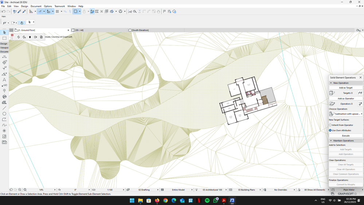Select the Arrow tool in toolbox
The width and height of the screenshot is (364, 205).
tap(4, 32)
